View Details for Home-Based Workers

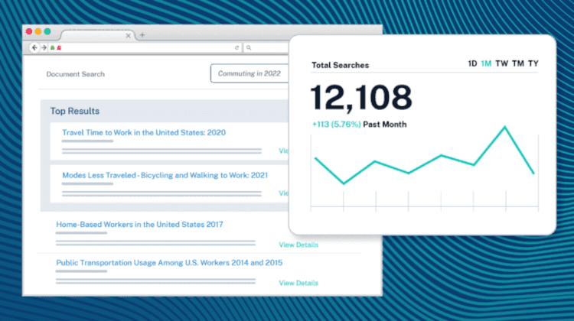tap(298, 245)
